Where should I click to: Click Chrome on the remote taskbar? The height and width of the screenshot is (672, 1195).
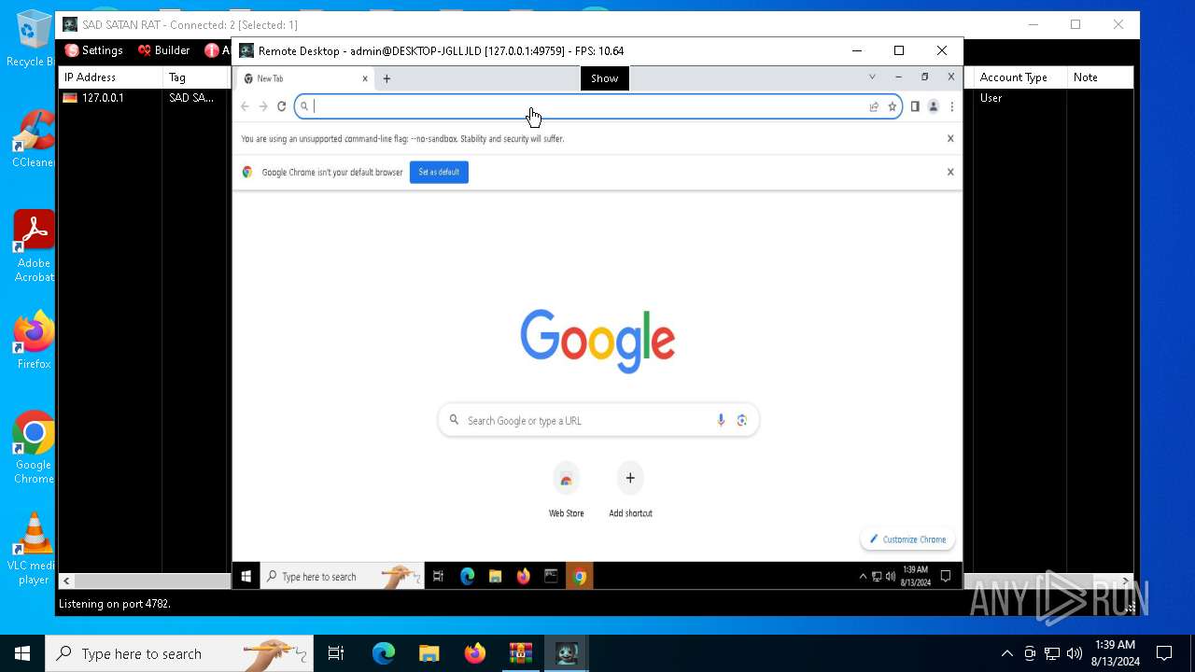coord(580,577)
